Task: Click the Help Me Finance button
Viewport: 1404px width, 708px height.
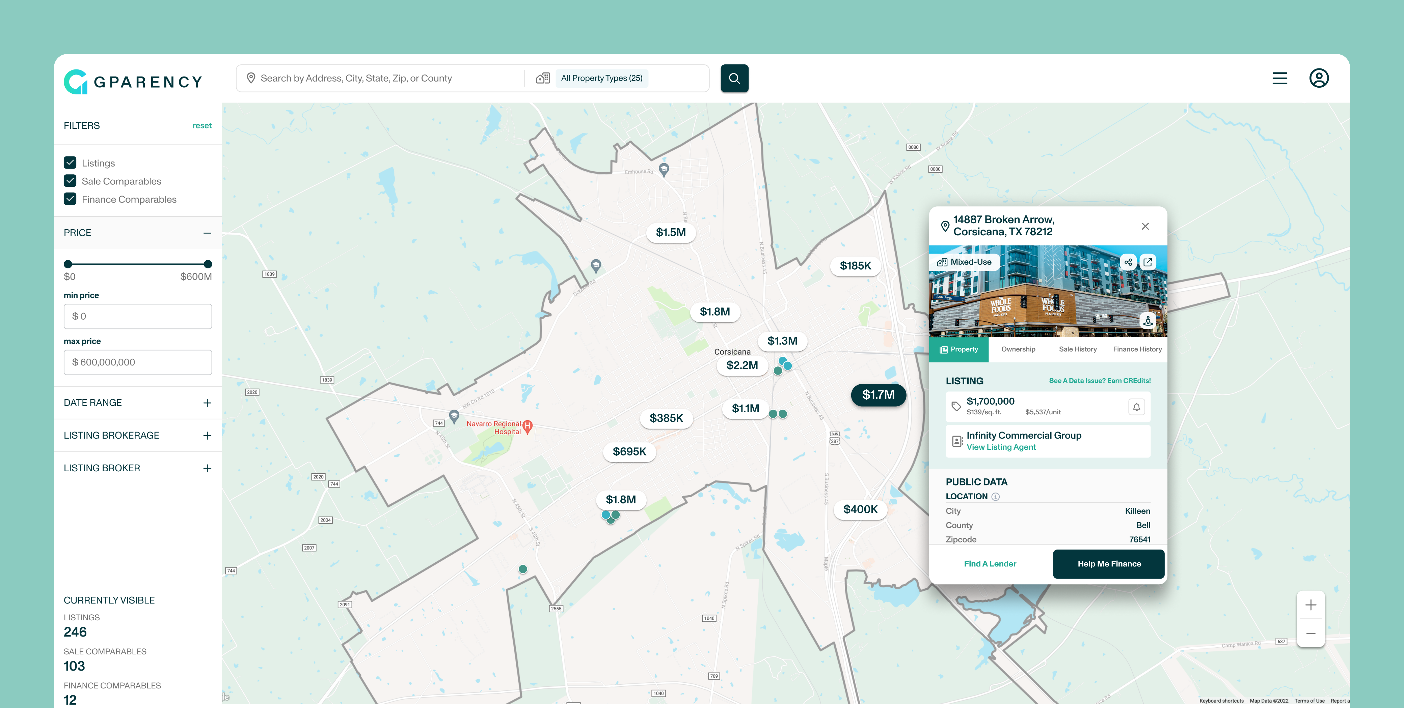Action: tap(1109, 564)
